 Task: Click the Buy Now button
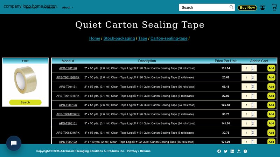click(x=247, y=7)
